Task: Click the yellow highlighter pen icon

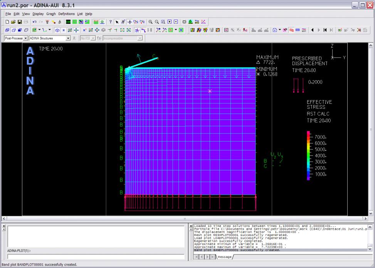Action: tap(54, 22)
